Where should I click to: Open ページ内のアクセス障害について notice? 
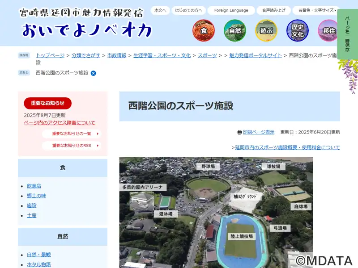[60, 122]
